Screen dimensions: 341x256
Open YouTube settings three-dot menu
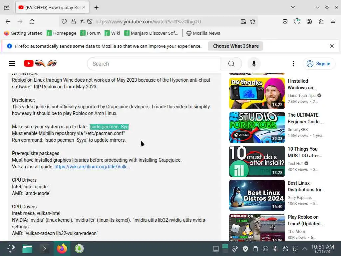pyautogui.click(x=293, y=64)
